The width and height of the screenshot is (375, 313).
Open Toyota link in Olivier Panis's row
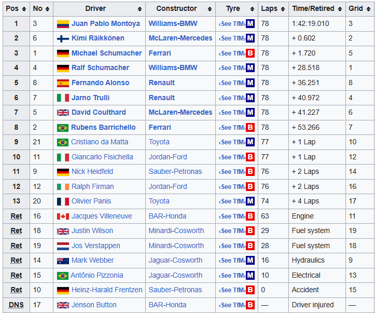159,201
